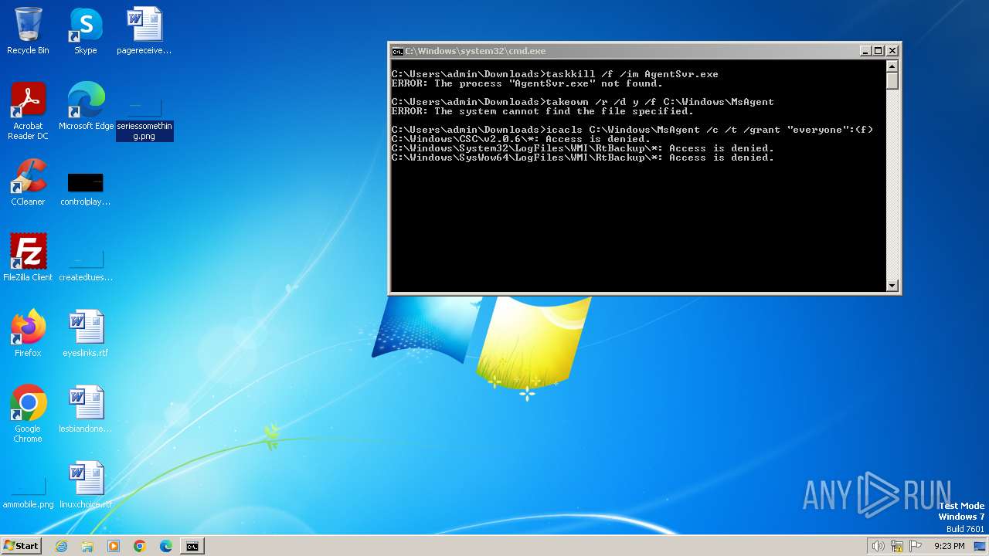Select the pagereceive Word document icon

144,31
